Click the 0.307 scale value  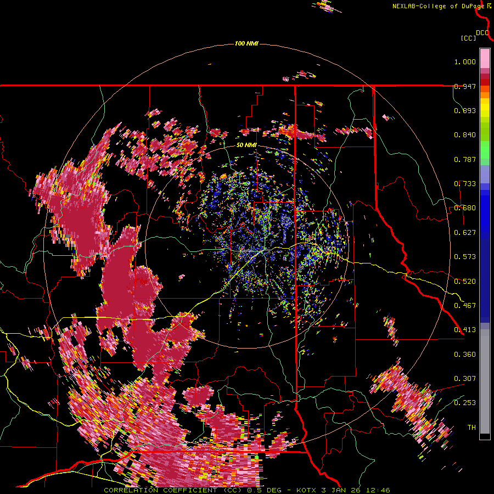point(465,379)
